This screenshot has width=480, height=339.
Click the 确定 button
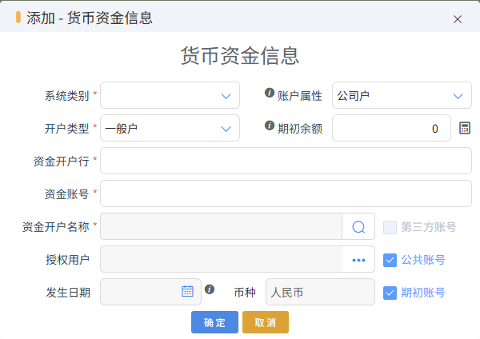(x=214, y=322)
